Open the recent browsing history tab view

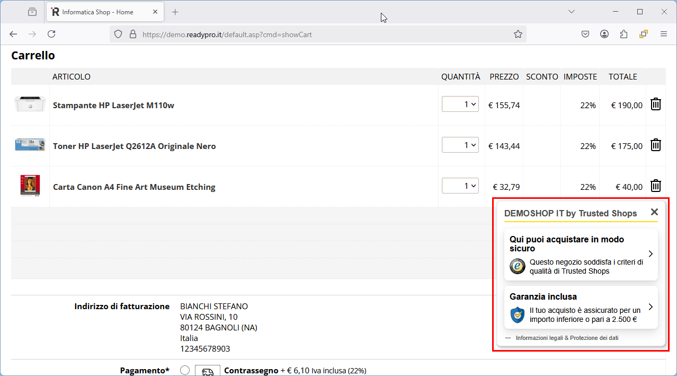click(32, 12)
